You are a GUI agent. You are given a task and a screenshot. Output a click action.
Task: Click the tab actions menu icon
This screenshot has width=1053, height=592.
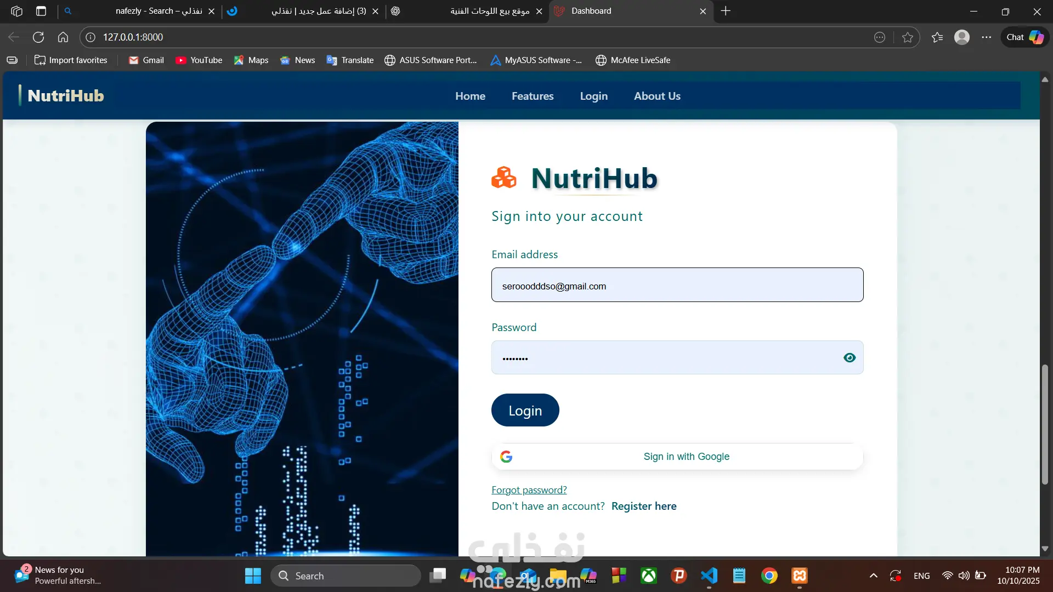(41, 11)
